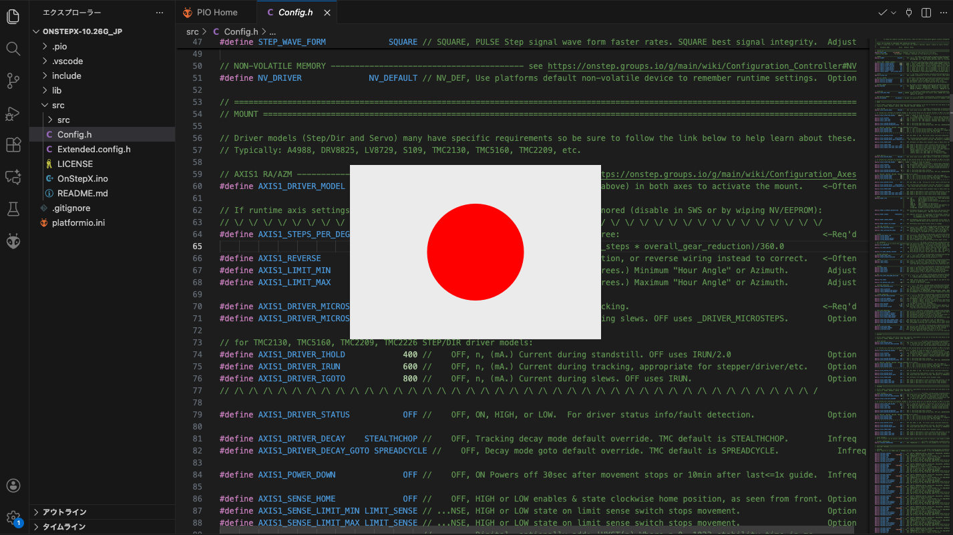Click the serial monitor plug icon
This screenshot has width=953, height=535.
point(908,13)
